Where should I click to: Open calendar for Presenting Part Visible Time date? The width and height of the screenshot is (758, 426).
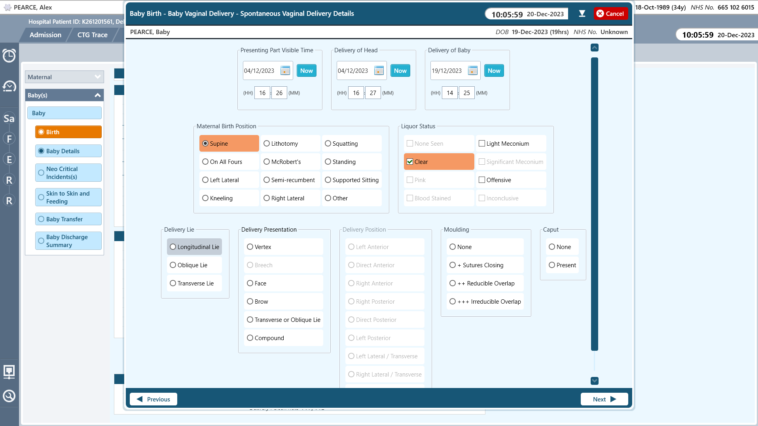285,71
